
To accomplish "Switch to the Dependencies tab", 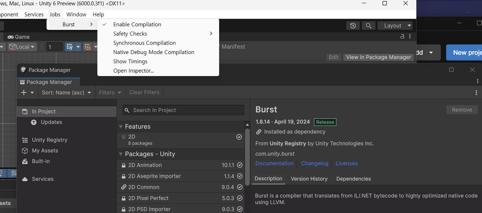I will point(353,179).
